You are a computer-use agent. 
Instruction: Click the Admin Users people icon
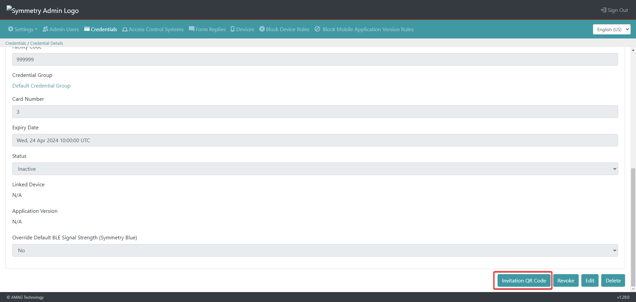click(x=45, y=29)
